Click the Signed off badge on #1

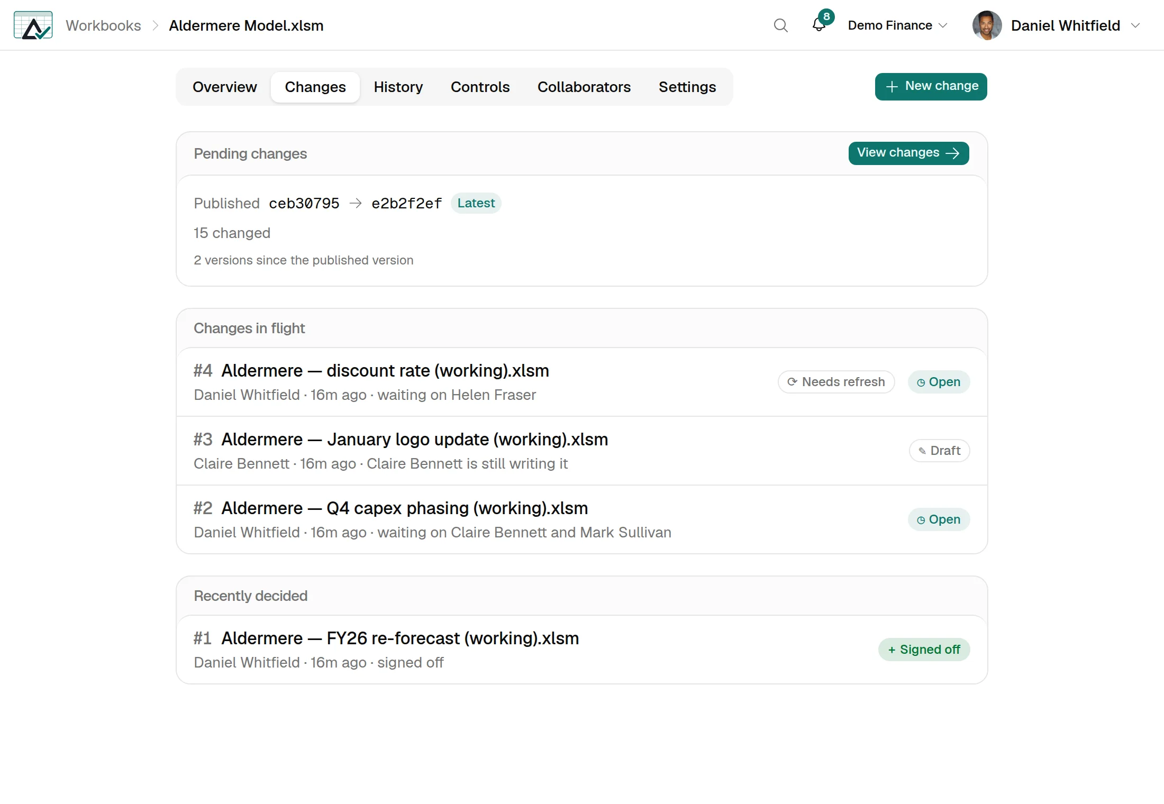[924, 650]
